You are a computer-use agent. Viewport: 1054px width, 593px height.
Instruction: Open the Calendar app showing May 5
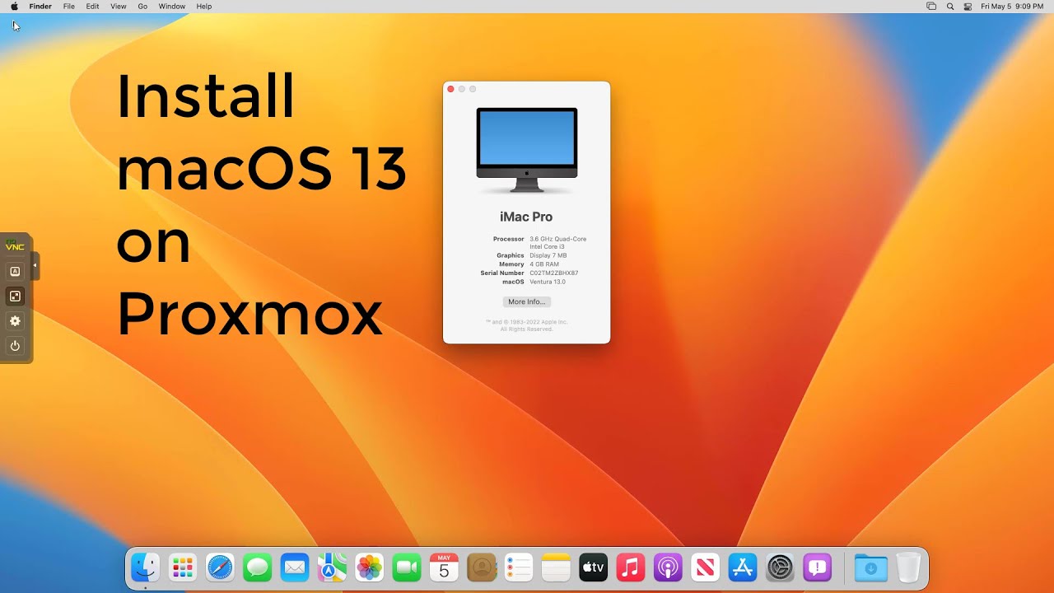click(x=444, y=567)
